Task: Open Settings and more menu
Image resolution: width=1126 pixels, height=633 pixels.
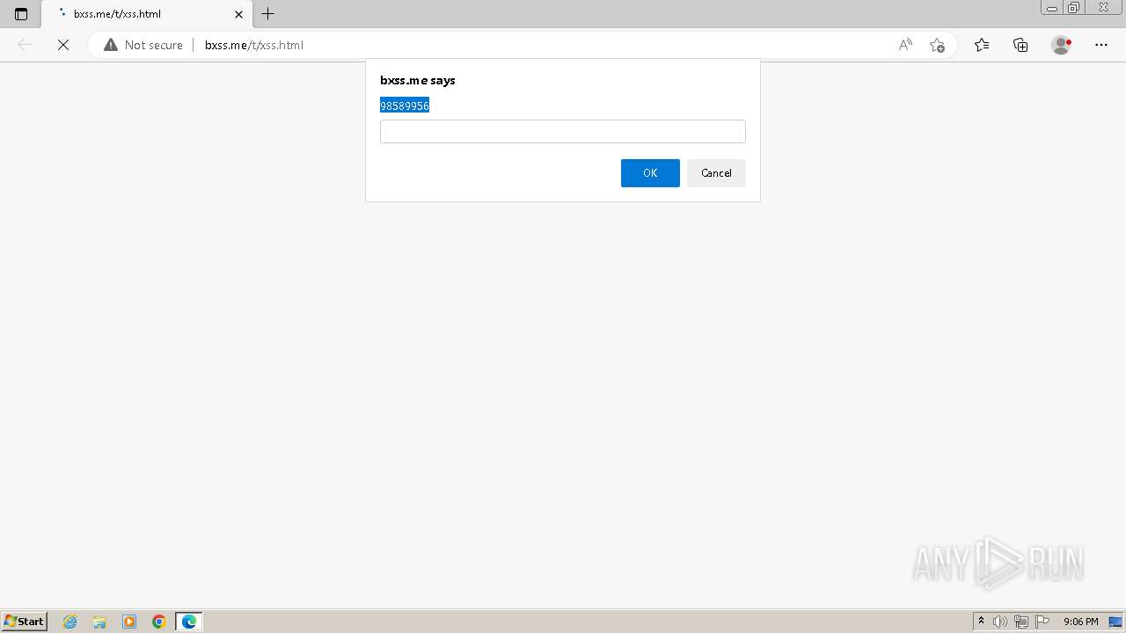Action: click(1101, 45)
